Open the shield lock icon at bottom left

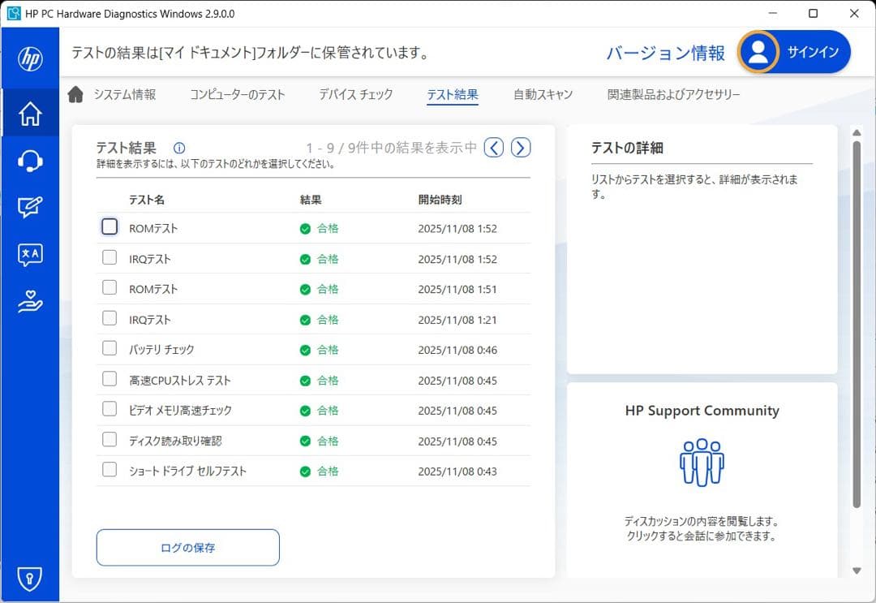(30, 578)
